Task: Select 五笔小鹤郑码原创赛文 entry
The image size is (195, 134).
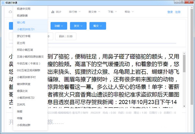Action: [30, 57]
